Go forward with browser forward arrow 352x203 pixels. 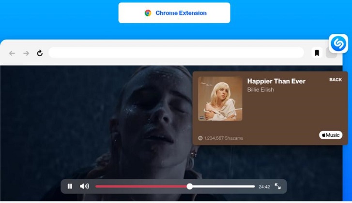[x=26, y=53]
